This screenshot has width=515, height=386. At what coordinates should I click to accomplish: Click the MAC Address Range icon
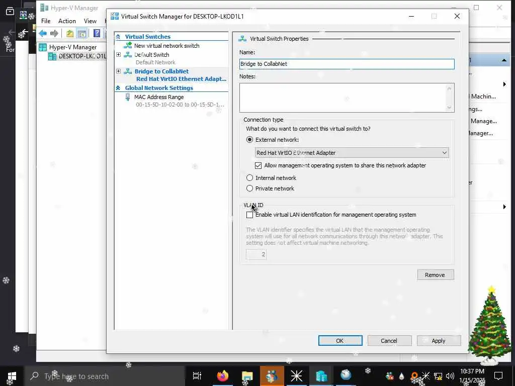pos(128,97)
